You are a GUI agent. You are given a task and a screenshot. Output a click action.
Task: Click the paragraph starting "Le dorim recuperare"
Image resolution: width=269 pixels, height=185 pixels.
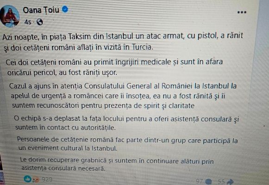pyautogui.click(x=117, y=164)
